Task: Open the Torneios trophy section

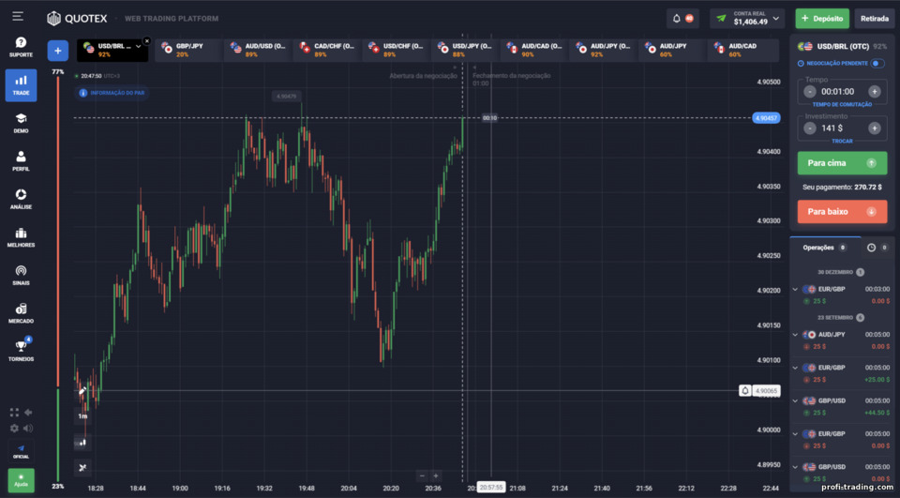Action: (x=21, y=351)
